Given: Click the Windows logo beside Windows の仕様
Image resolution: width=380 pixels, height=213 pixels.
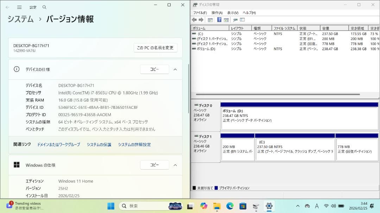Looking at the screenshot, I should [17, 165].
